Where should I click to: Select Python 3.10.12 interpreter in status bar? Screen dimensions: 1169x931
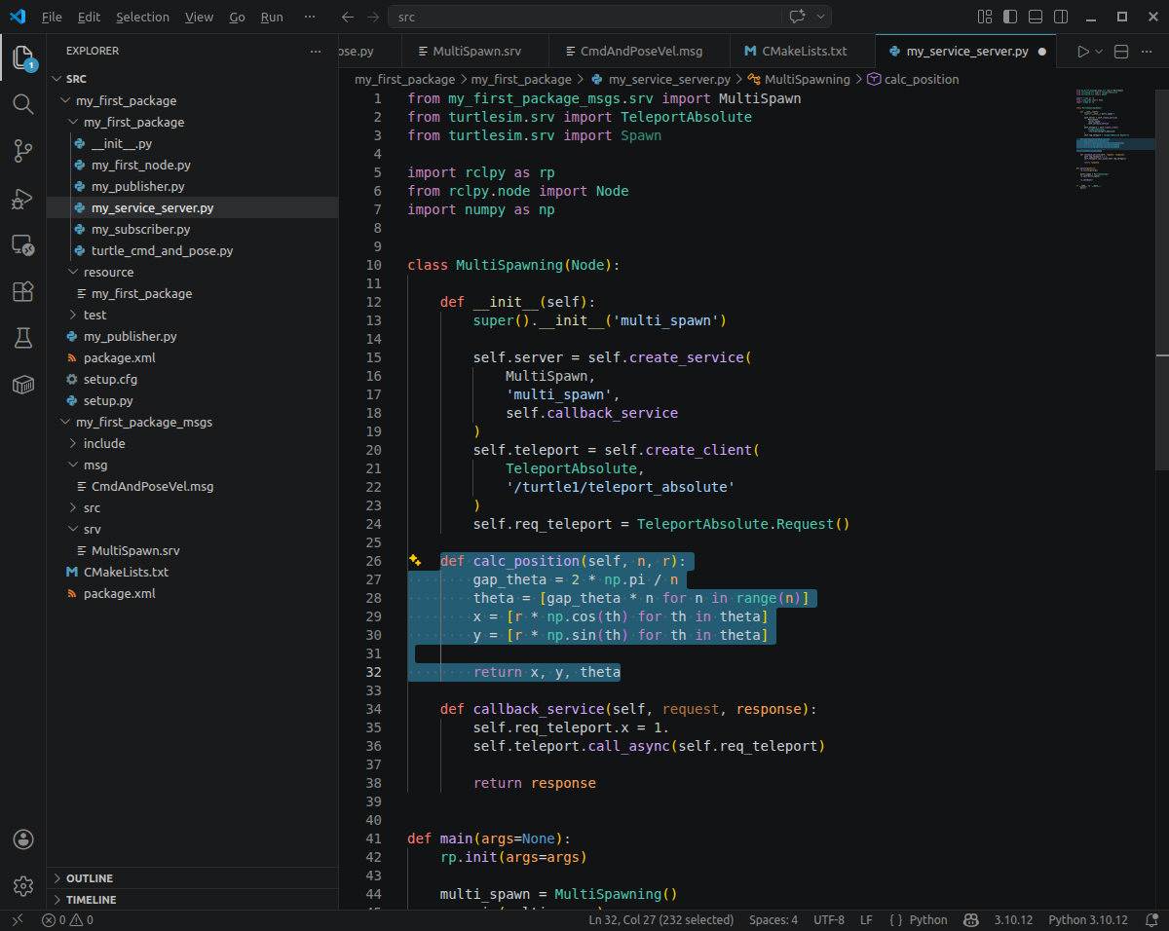coord(1088,919)
